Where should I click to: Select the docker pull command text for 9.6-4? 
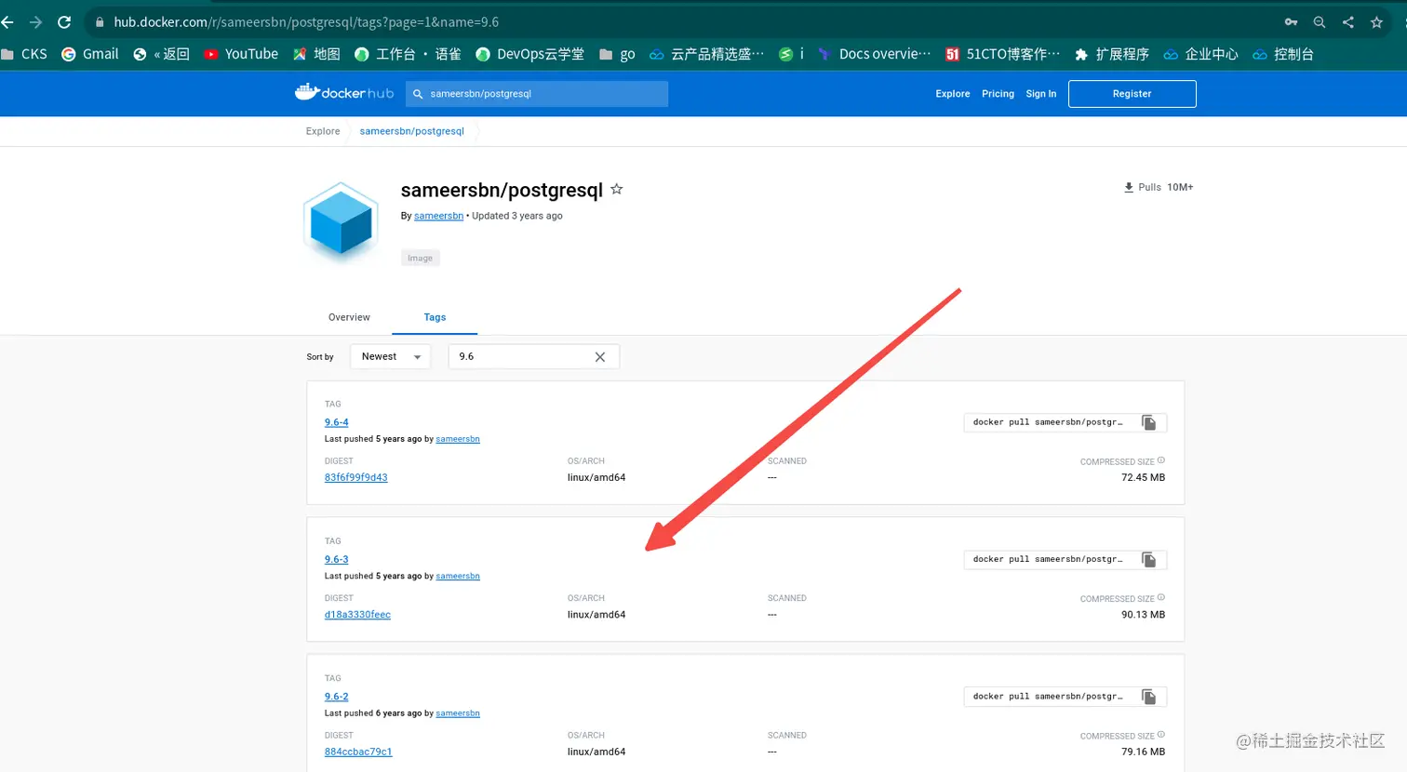[1048, 422]
